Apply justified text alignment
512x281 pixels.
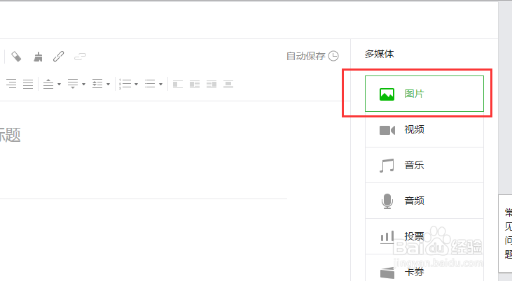pos(28,84)
